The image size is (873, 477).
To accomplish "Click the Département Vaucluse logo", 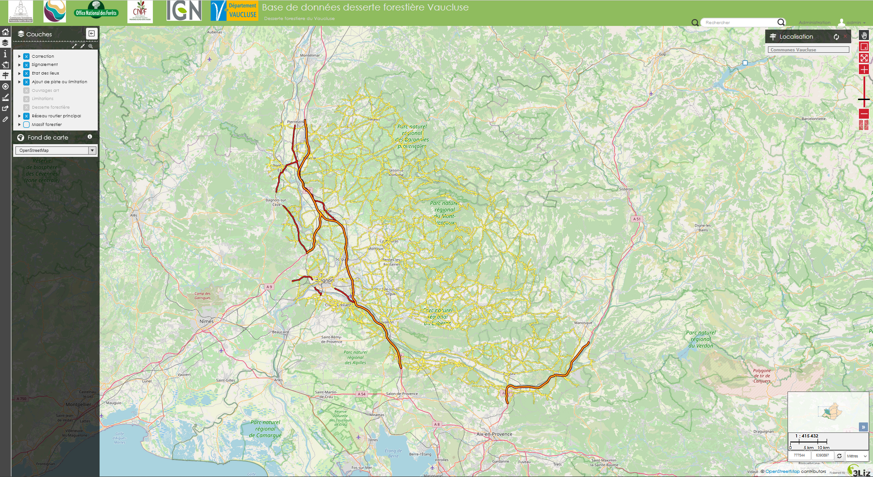I will (x=234, y=11).
